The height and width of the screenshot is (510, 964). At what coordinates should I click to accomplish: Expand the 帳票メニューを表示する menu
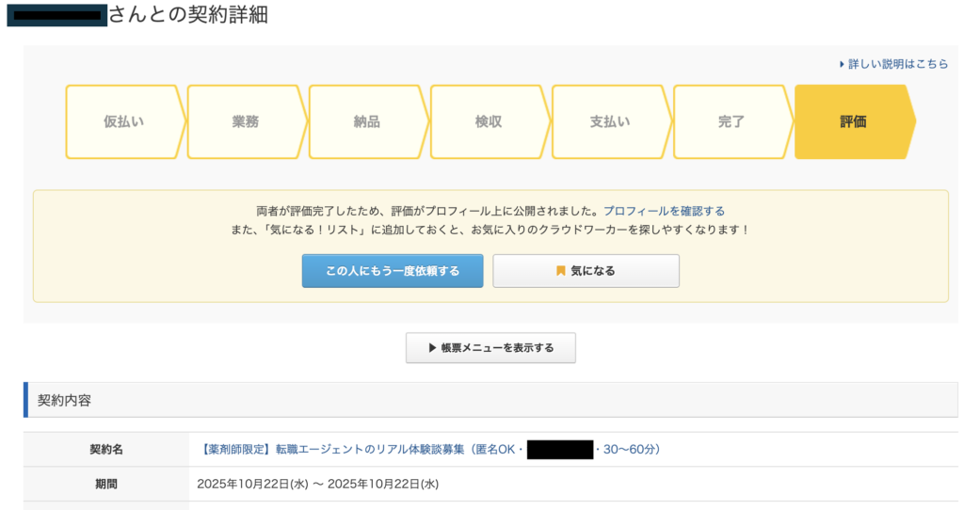coord(490,348)
